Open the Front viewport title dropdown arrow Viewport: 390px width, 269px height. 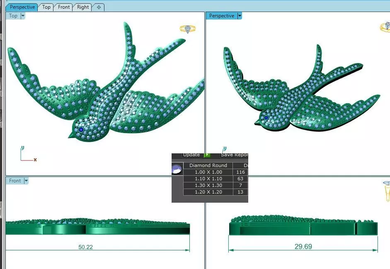click(x=26, y=181)
